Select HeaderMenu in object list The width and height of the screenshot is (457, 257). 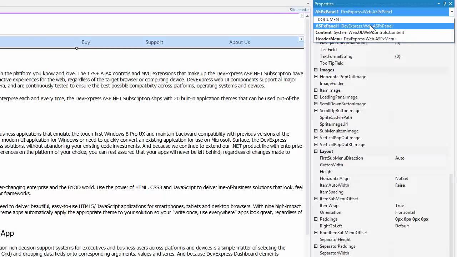click(x=383, y=39)
